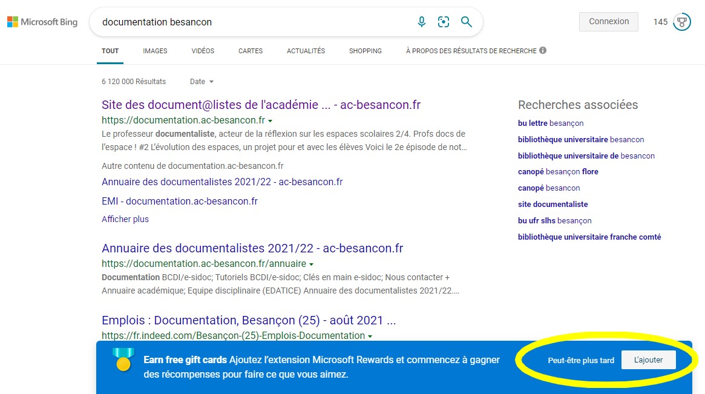Open Emplois : Documentation, Besançon result
The height and width of the screenshot is (394, 705).
coord(249,320)
